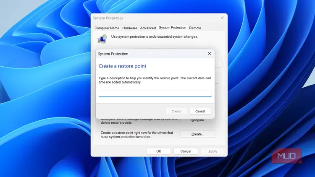Click 'Use system protection to undo' text
Viewport: 315px width, 177px height.
[x=155, y=36]
